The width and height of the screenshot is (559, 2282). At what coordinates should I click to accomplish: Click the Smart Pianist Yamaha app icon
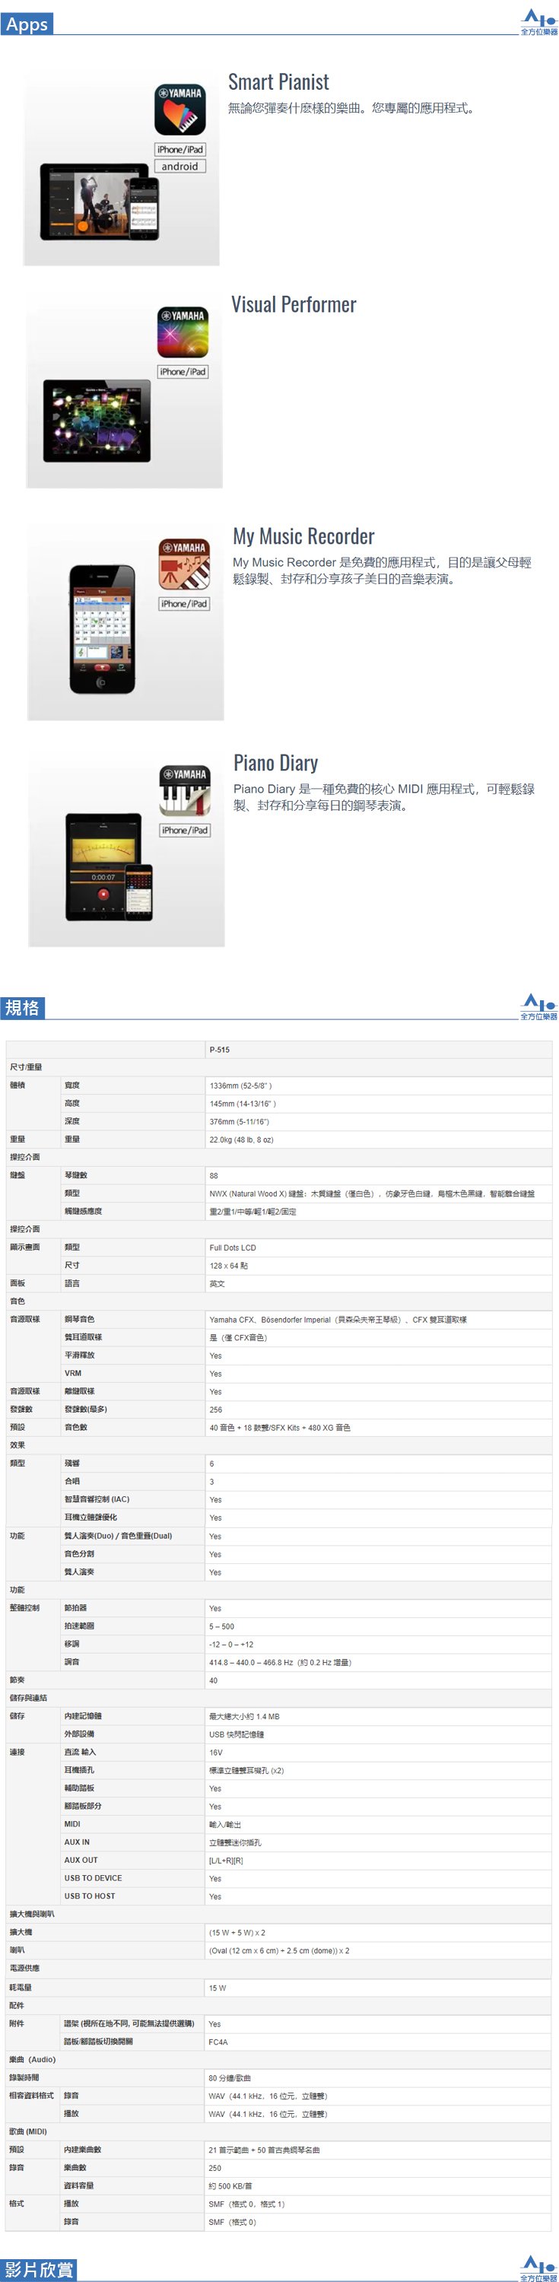pyautogui.click(x=179, y=111)
